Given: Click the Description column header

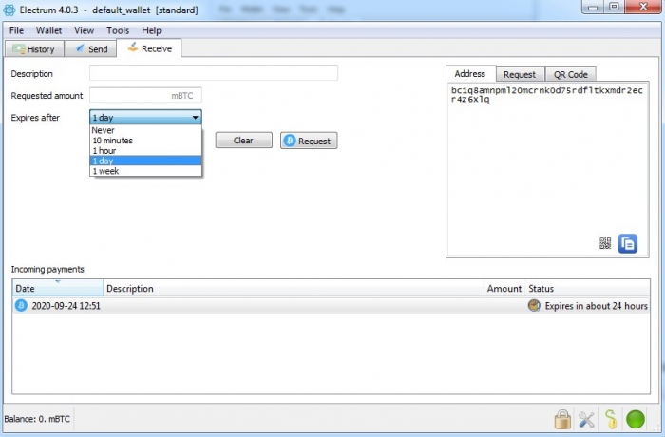Looking at the screenshot, I should [x=294, y=288].
